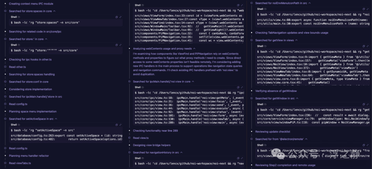Select 'Planning space menu implementation' step
The width and height of the screenshot is (372, 169).
click(33, 112)
